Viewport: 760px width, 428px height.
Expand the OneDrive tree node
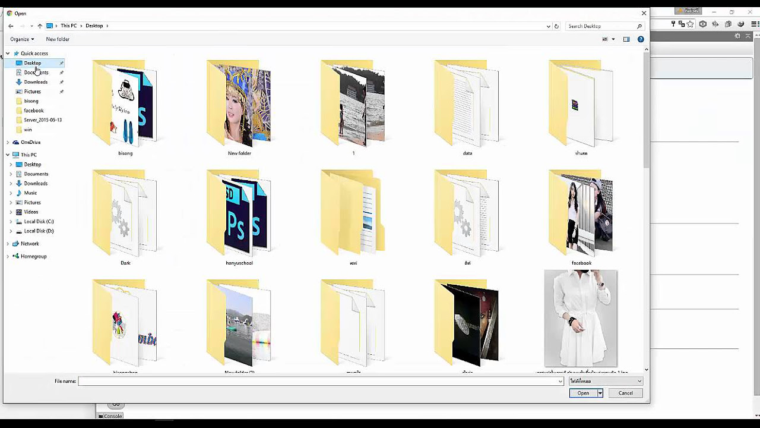[8, 143]
